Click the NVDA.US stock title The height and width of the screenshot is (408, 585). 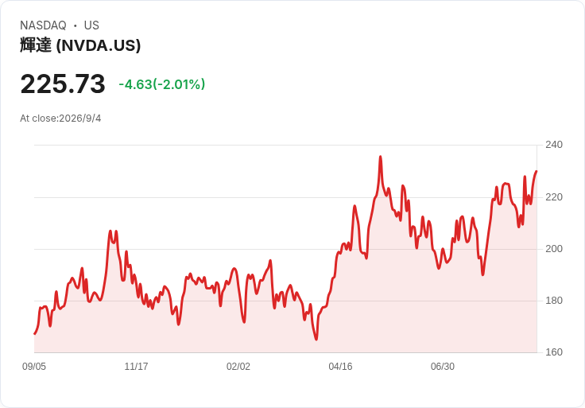coord(80,45)
